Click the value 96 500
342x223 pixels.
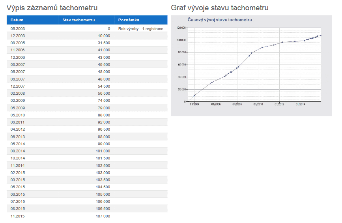coord(104,129)
